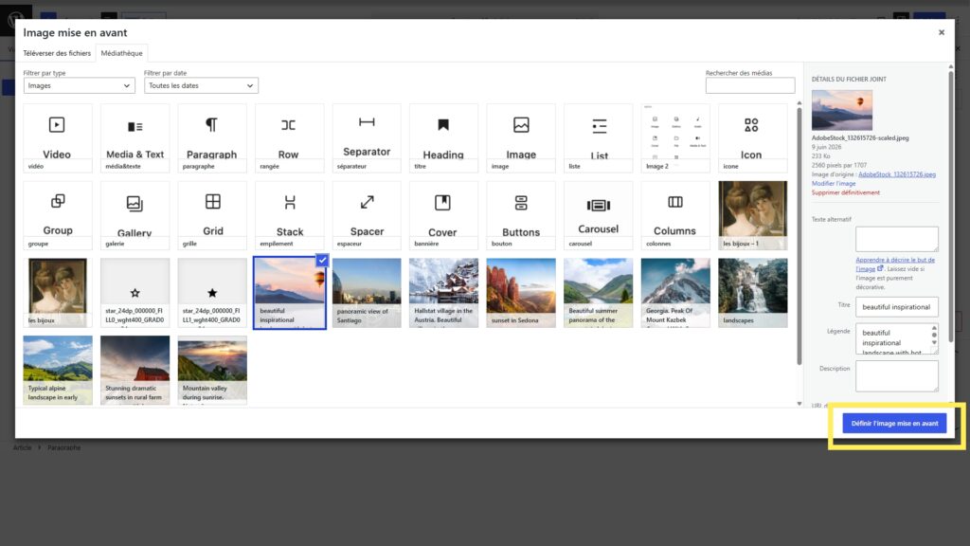Select the Image 2 thumbnail
The width and height of the screenshot is (970, 546).
click(675, 138)
